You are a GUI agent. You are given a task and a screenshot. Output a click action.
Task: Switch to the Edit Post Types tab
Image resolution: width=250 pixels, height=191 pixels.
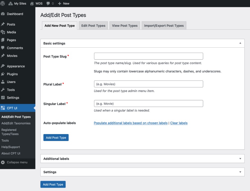pyautogui.click(x=93, y=26)
